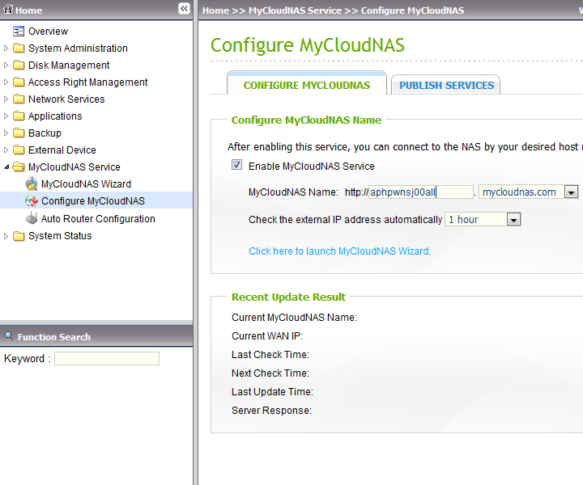Collapse the MyCloudNAS Service tree node
This screenshot has height=485, width=583.
(7, 167)
